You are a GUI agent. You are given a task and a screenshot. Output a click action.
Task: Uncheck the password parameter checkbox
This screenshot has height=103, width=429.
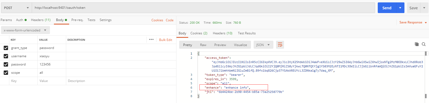(6, 64)
